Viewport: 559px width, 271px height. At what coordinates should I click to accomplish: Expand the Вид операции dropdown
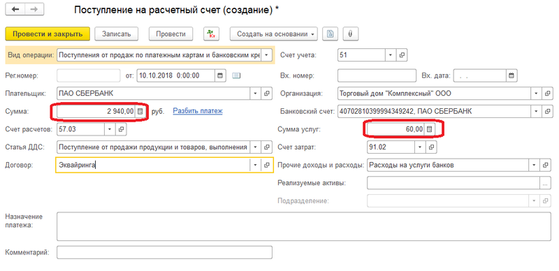pos(267,55)
